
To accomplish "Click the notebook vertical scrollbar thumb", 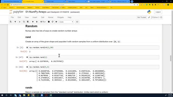I will pyautogui.click(x=171, y=58).
